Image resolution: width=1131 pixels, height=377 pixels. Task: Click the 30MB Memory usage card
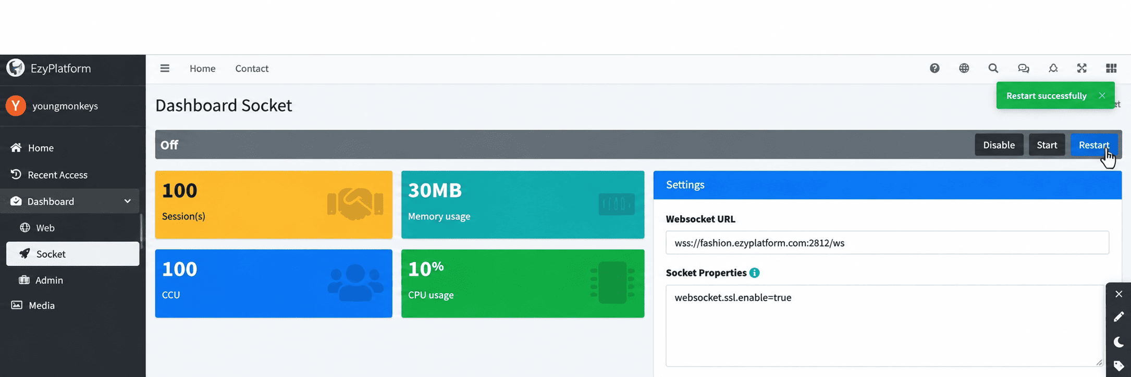pyautogui.click(x=523, y=205)
